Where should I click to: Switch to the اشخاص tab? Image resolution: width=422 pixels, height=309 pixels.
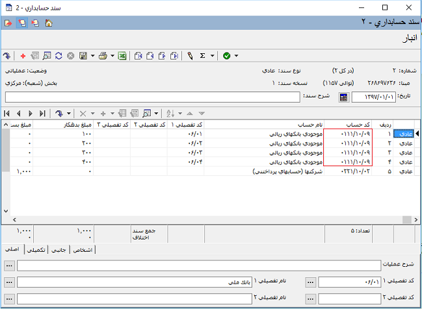tap(81, 250)
